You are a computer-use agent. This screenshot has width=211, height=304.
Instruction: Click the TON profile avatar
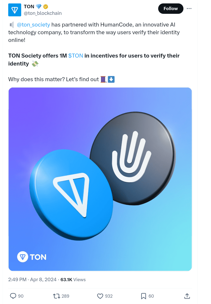coord(15,10)
